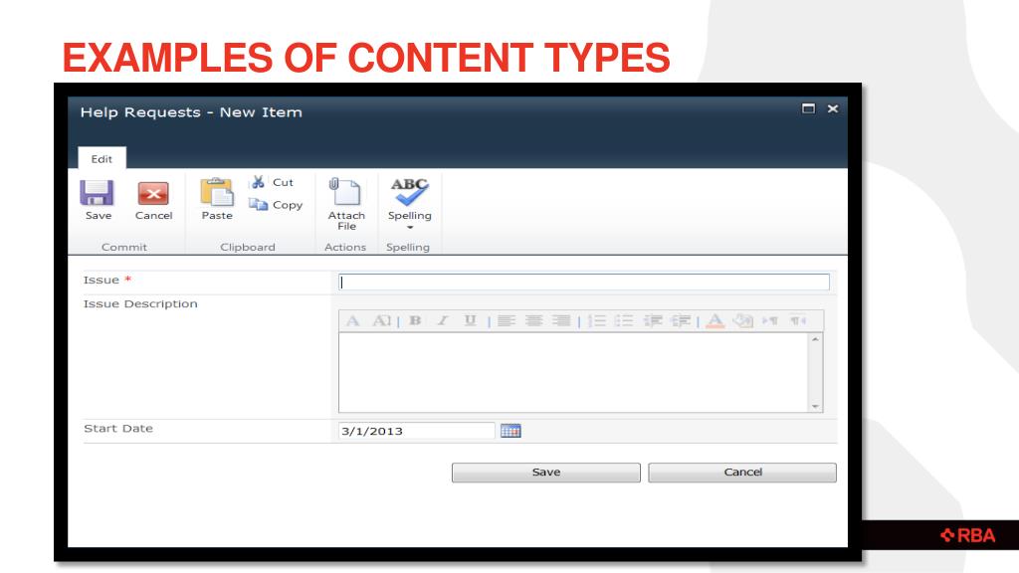Close the Help Requests dialog
1019x573 pixels.
coord(833,108)
